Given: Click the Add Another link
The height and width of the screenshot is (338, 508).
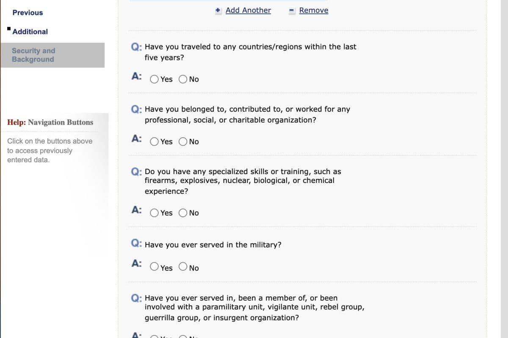Looking at the screenshot, I should pyautogui.click(x=248, y=11).
